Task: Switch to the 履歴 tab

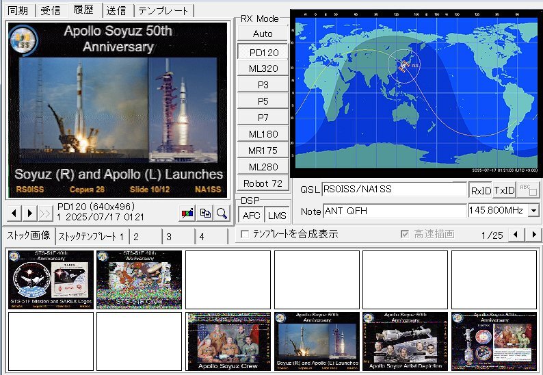Action: click(x=83, y=10)
